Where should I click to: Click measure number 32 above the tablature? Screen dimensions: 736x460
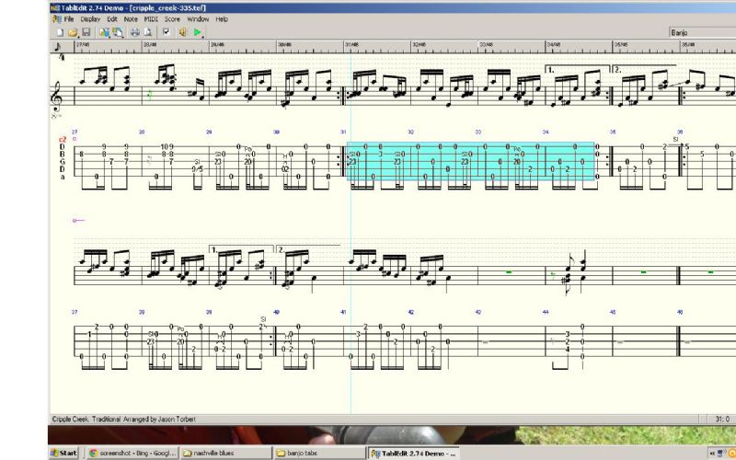(x=410, y=132)
